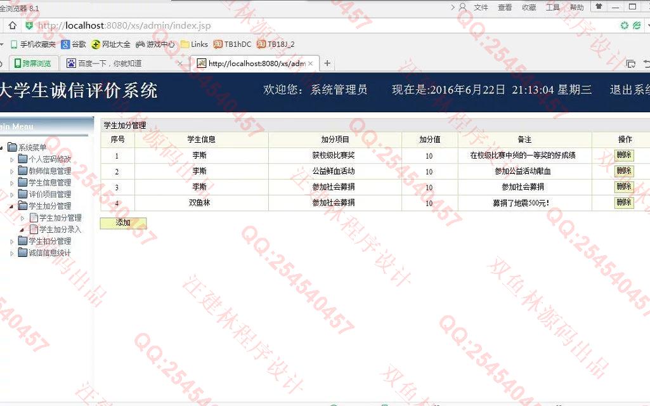
Task: Open the 帮助 menu
Action: click(x=576, y=7)
